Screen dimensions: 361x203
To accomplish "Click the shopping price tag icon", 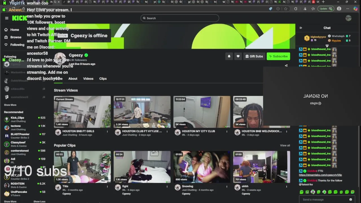I will pos(270,9).
